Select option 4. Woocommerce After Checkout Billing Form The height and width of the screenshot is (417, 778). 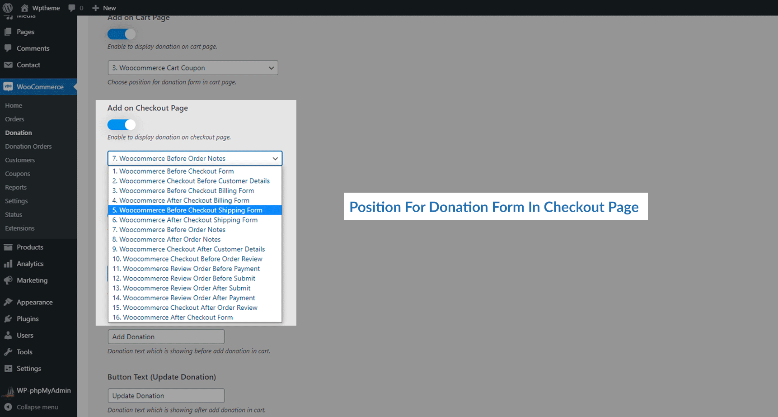[195, 200]
